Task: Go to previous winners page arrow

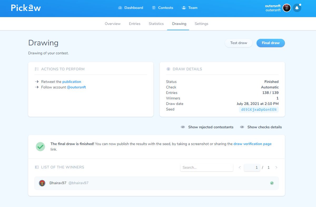Action: (240, 168)
